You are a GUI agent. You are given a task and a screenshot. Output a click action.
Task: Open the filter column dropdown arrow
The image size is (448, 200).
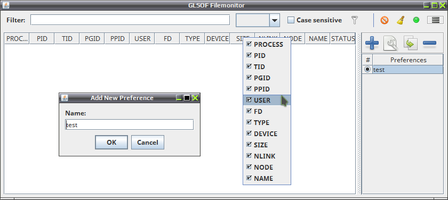[275, 20]
